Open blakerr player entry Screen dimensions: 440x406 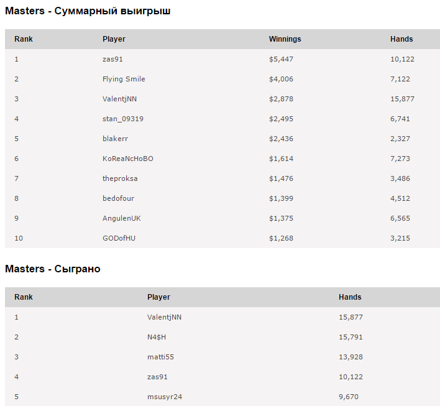pos(115,139)
